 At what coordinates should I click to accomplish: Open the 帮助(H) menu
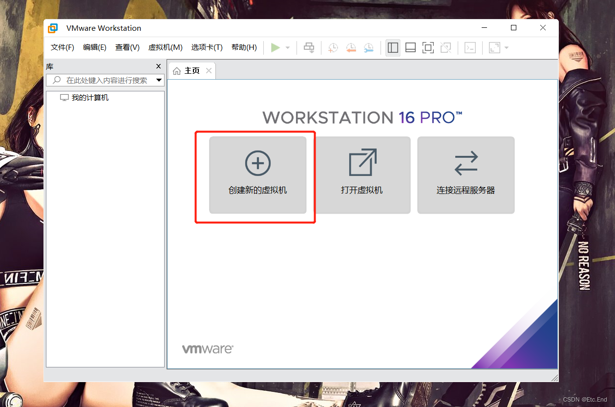[244, 47]
